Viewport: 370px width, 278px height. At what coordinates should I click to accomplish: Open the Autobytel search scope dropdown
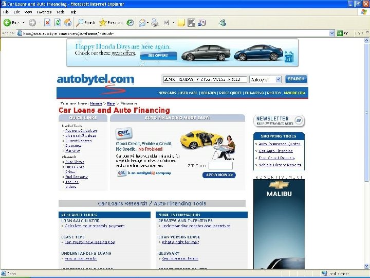click(x=279, y=79)
